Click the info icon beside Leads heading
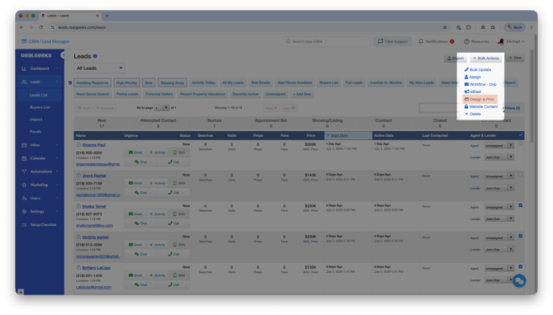This screenshot has height=315, width=553. [95, 56]
